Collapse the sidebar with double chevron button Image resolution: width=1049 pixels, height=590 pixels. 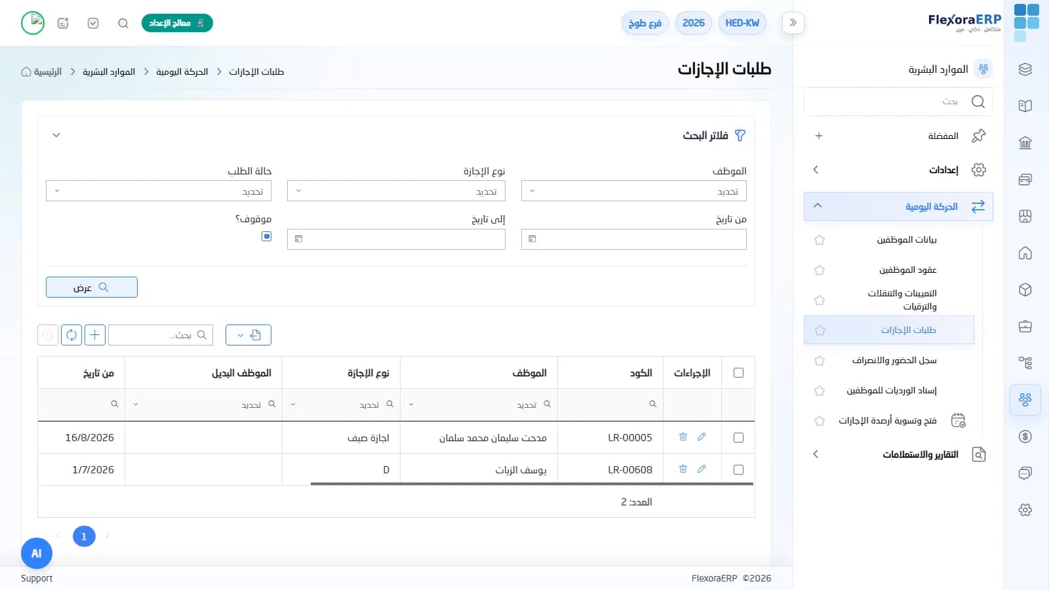[793, 23]
